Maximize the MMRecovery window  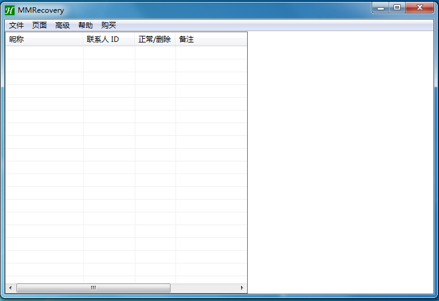(397, 7)
